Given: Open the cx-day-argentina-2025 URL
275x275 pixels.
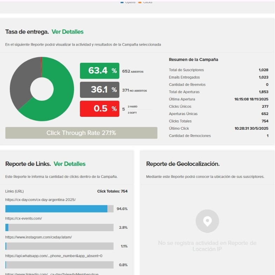Looking at the screenshot, I should (x=40, y=200).
